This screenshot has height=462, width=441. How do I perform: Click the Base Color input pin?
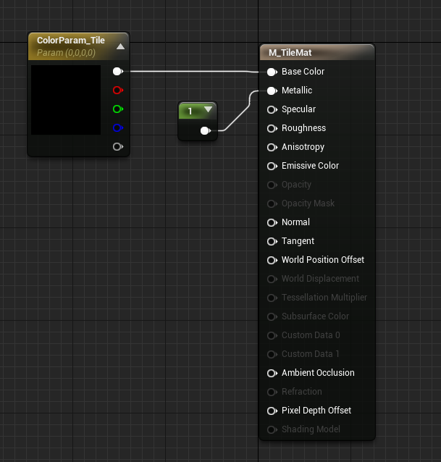(272, 72)
